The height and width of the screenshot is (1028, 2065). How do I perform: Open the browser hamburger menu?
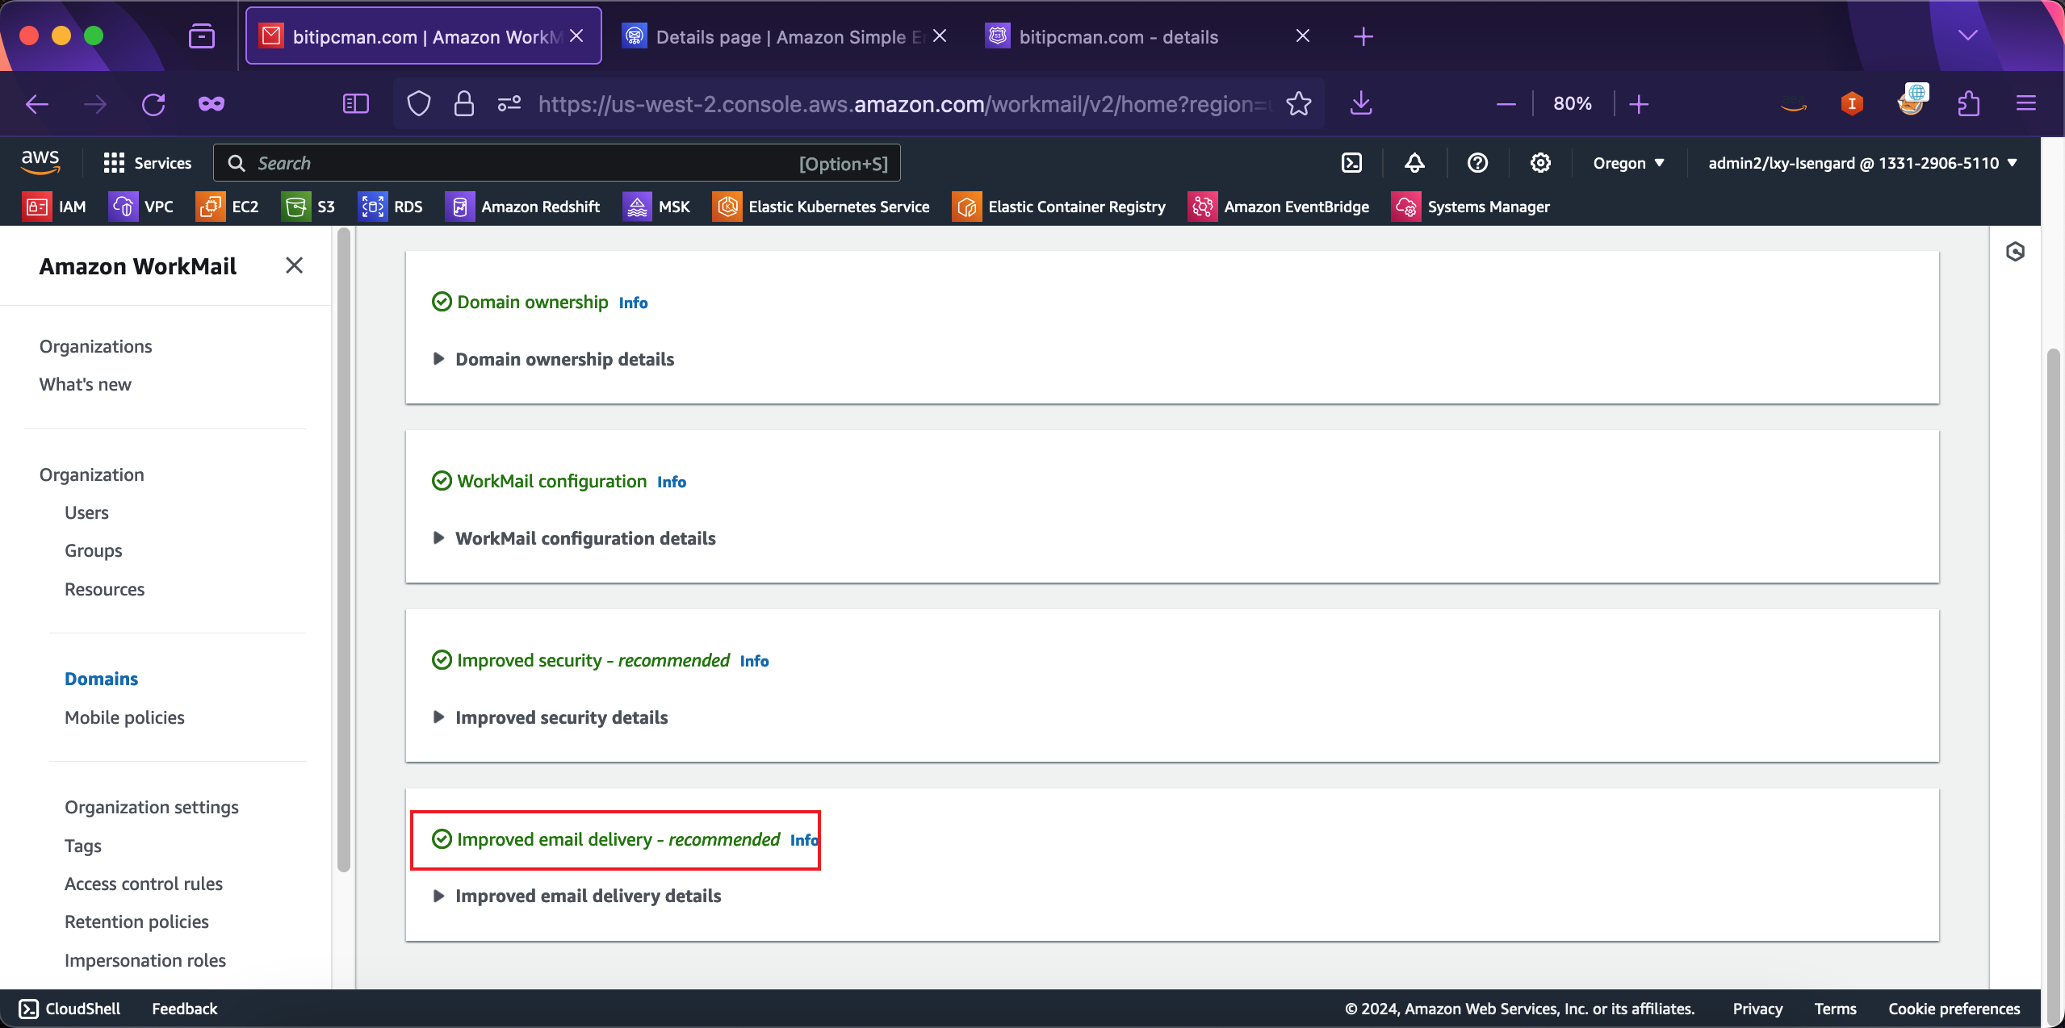pyautogui.click(x=2026, y=103)
